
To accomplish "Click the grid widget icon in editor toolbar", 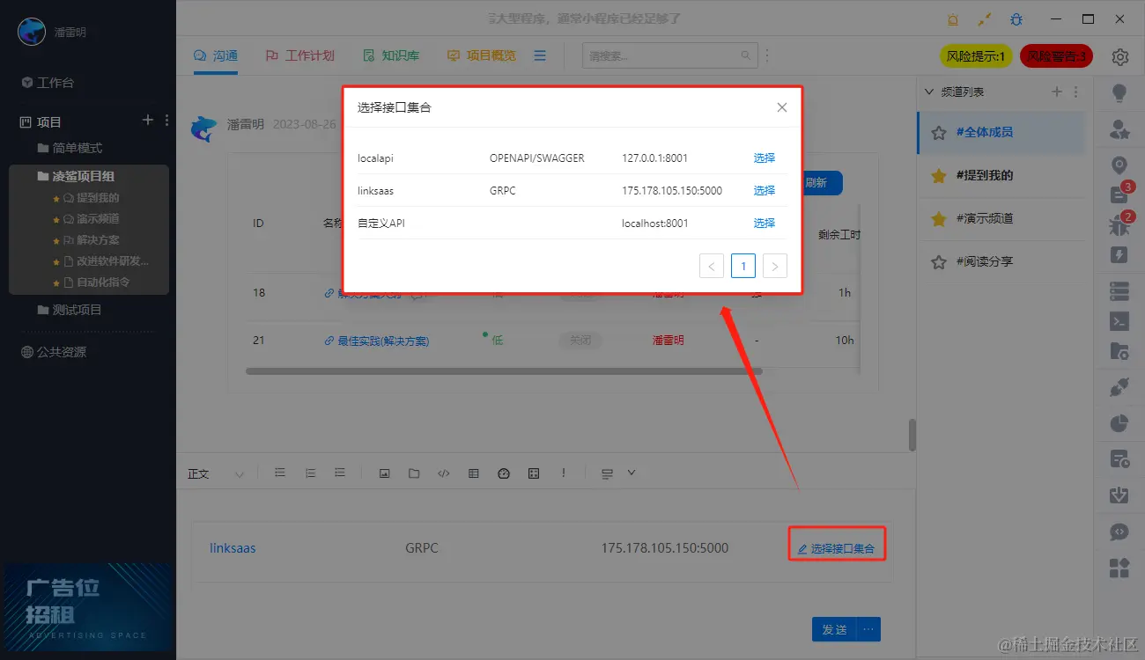I will 534,473.
